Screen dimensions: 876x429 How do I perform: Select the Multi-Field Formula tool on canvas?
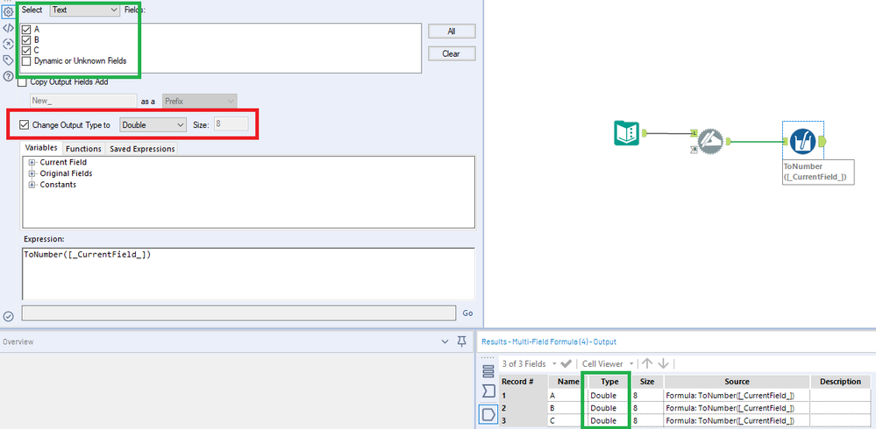(710, 141)
